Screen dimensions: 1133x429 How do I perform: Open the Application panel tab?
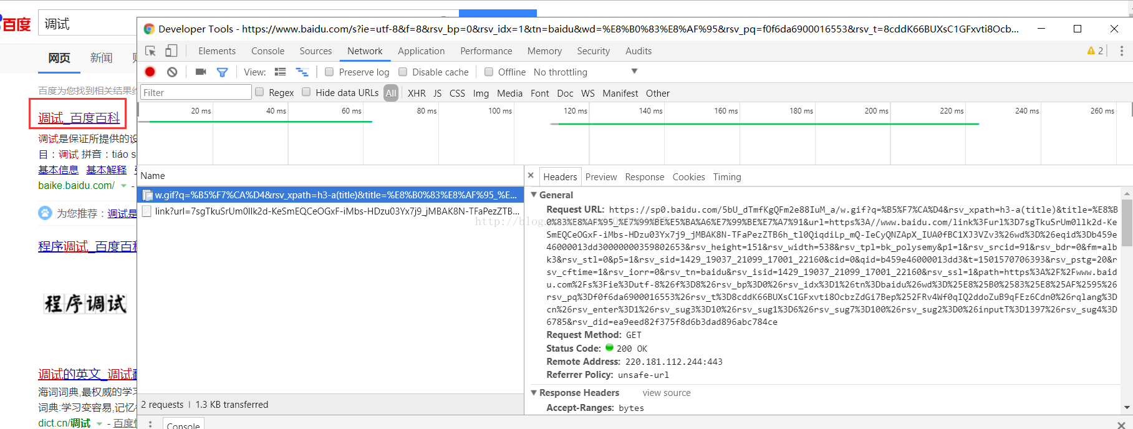pos(422,51)
